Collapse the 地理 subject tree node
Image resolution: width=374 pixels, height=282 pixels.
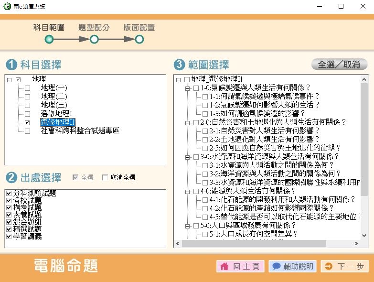10,79
